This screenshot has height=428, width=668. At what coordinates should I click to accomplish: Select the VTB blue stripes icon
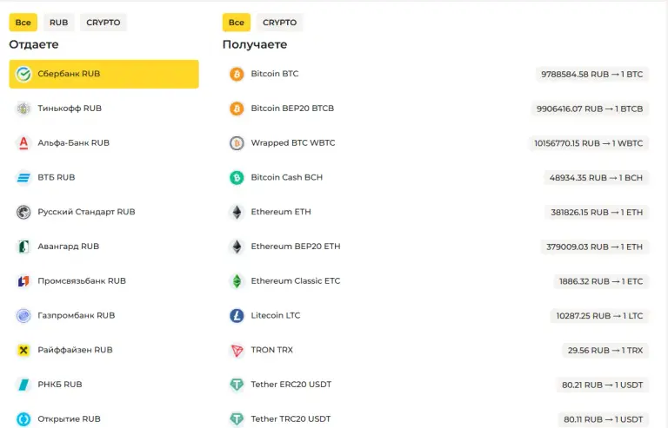23,177
